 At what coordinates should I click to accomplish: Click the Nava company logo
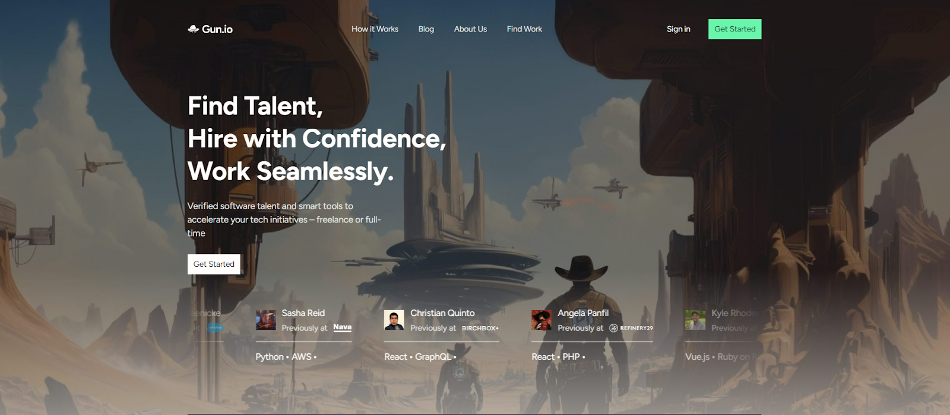(342, 327)
